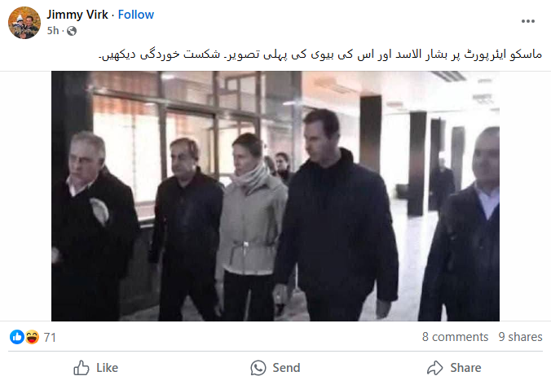Open the posted photo of people walking
This screenshot has width=551, height=376.
(275, 196)
